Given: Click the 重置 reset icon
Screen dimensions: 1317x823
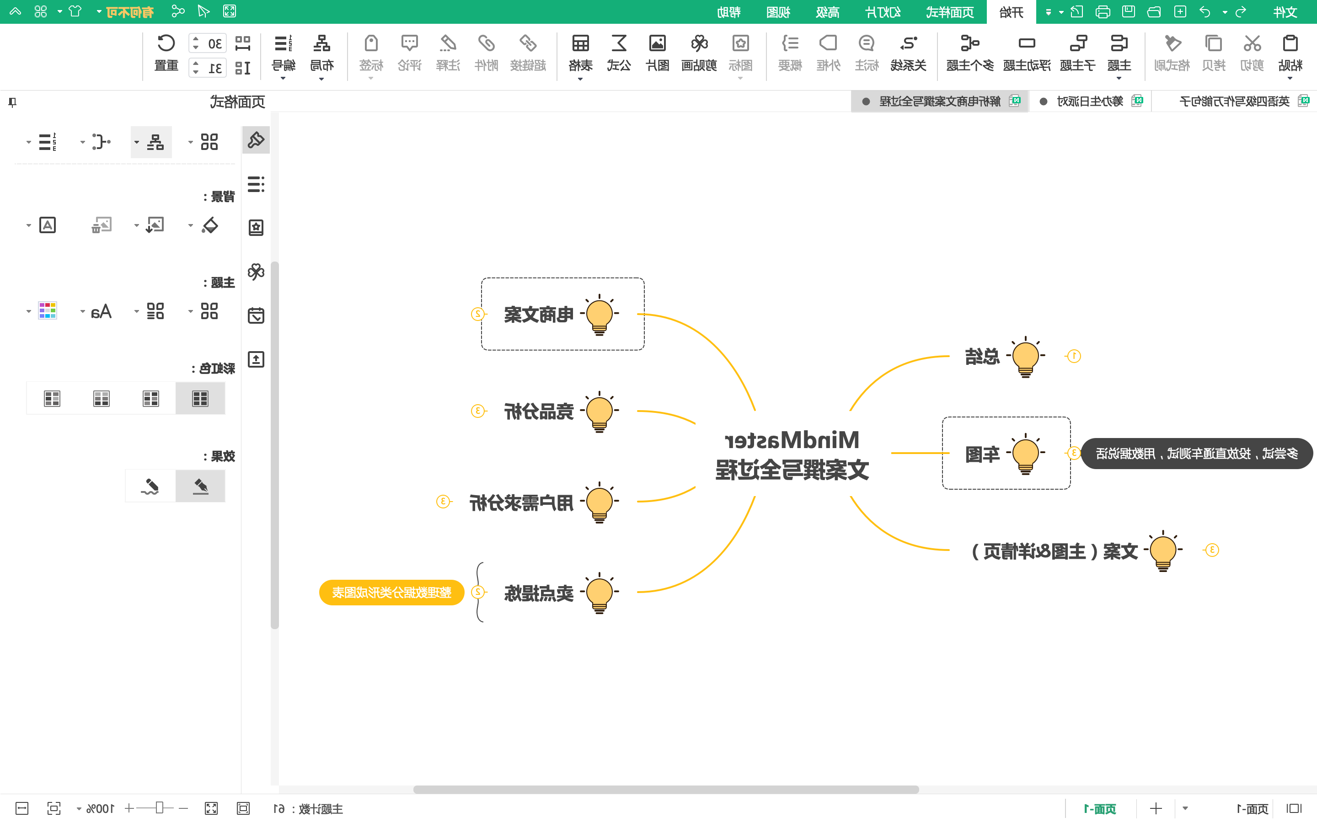Looking at the screenshot, I should click(166, 43).
